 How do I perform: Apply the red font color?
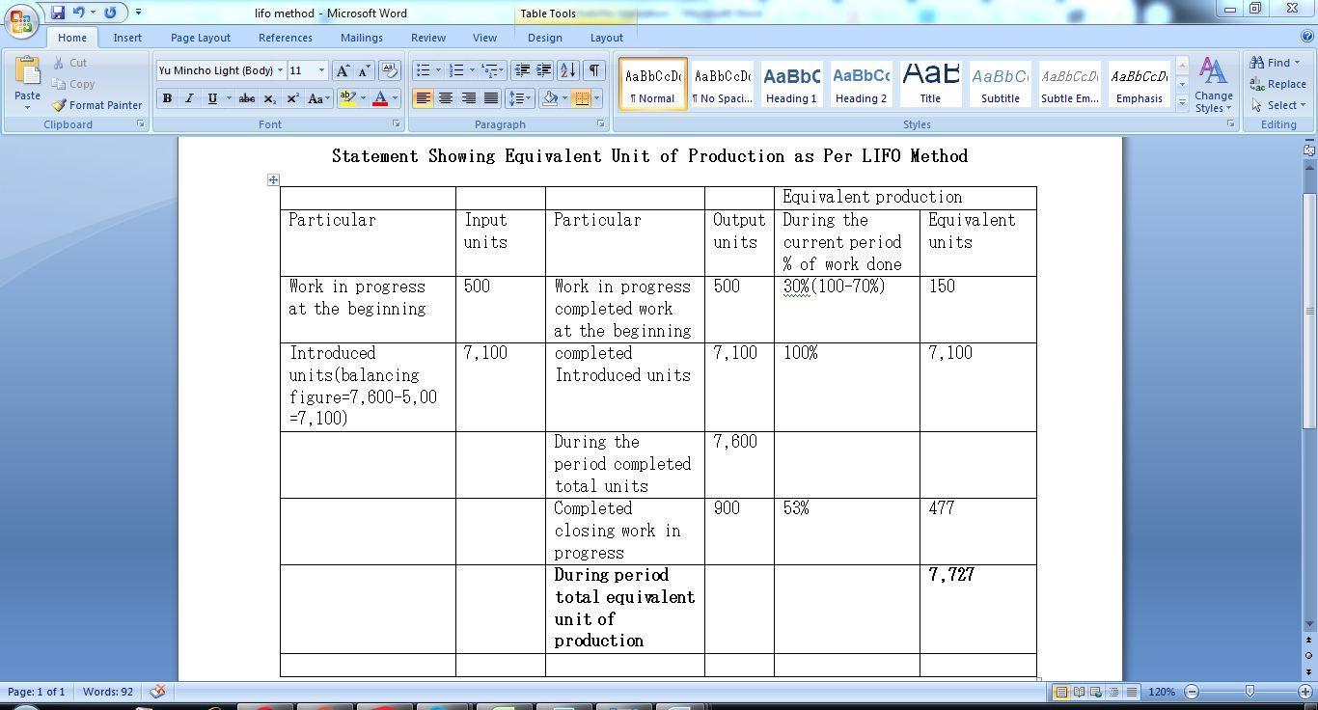click(x=380, y=98)
